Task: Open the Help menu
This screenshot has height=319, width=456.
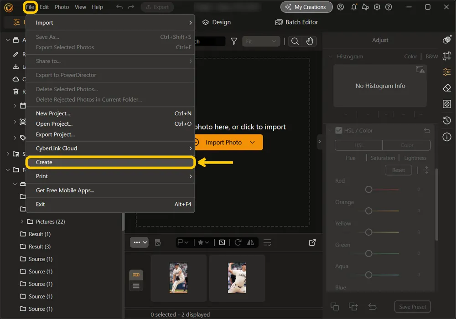Action: tap(97, 7)
